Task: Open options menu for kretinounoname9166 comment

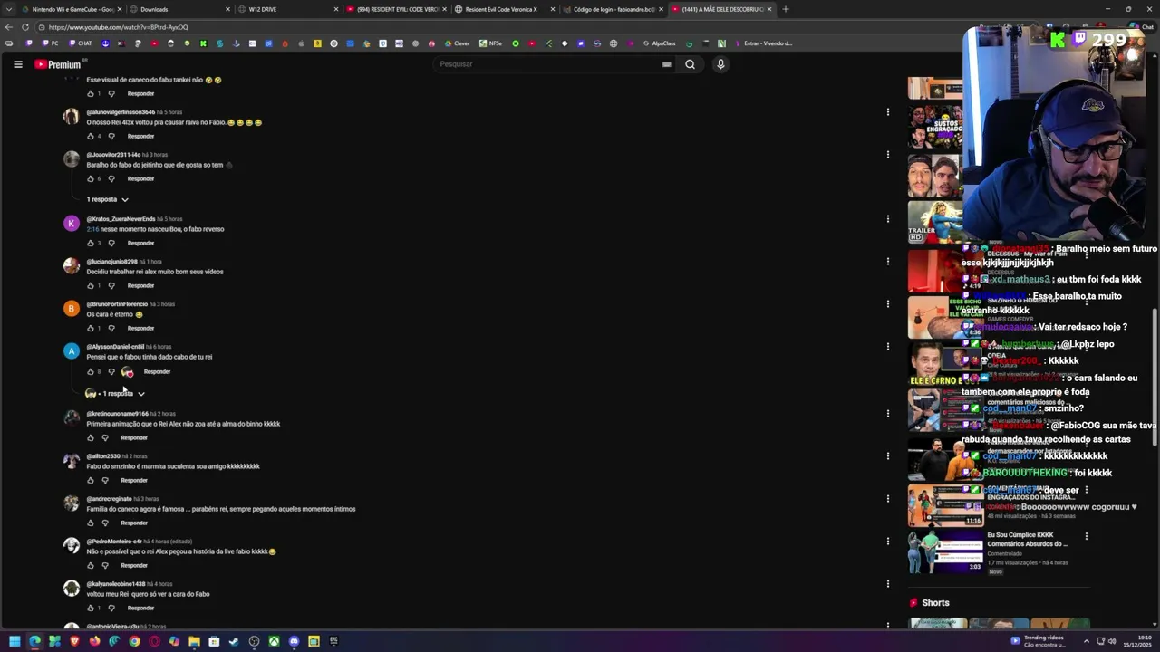Action: click(888, 413)
